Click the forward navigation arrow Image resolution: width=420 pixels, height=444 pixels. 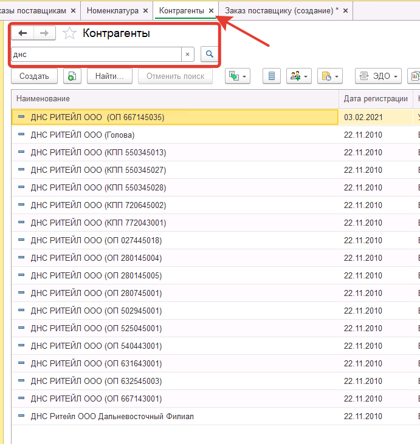(45, 33)
